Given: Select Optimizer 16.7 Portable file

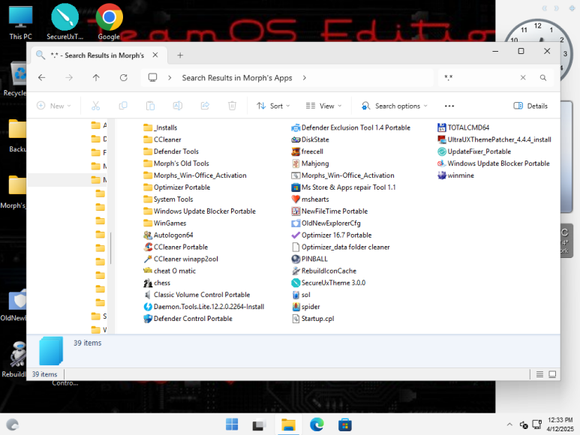Looking at the screenshot, I should [x=332, y=235].
